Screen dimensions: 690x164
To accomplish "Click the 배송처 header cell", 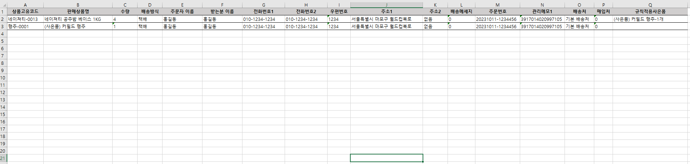I will tap(579, 12).
